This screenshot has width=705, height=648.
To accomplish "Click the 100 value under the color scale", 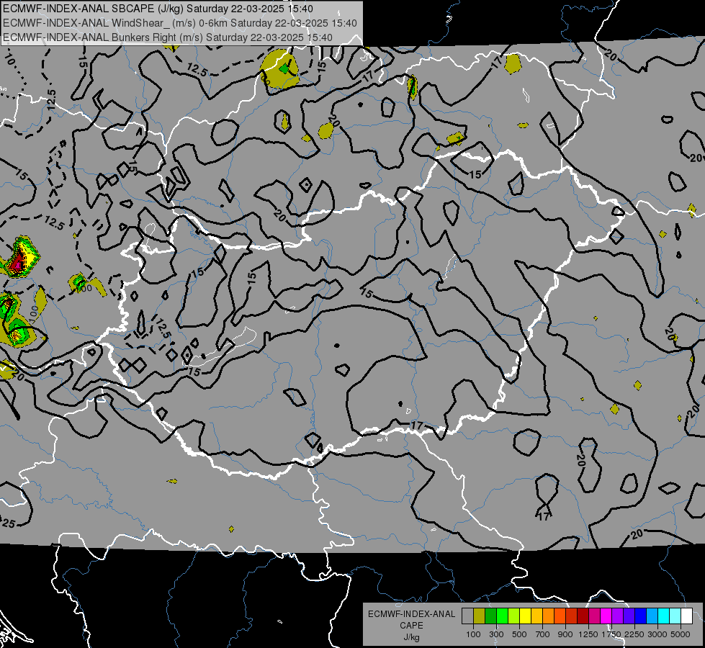I will click(x=473, y=634).
